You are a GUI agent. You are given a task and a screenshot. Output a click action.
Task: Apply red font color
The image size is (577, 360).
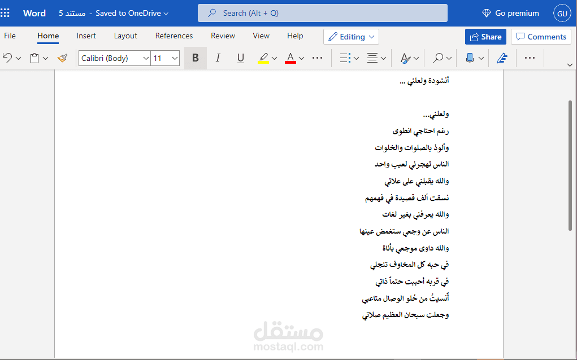290,58
